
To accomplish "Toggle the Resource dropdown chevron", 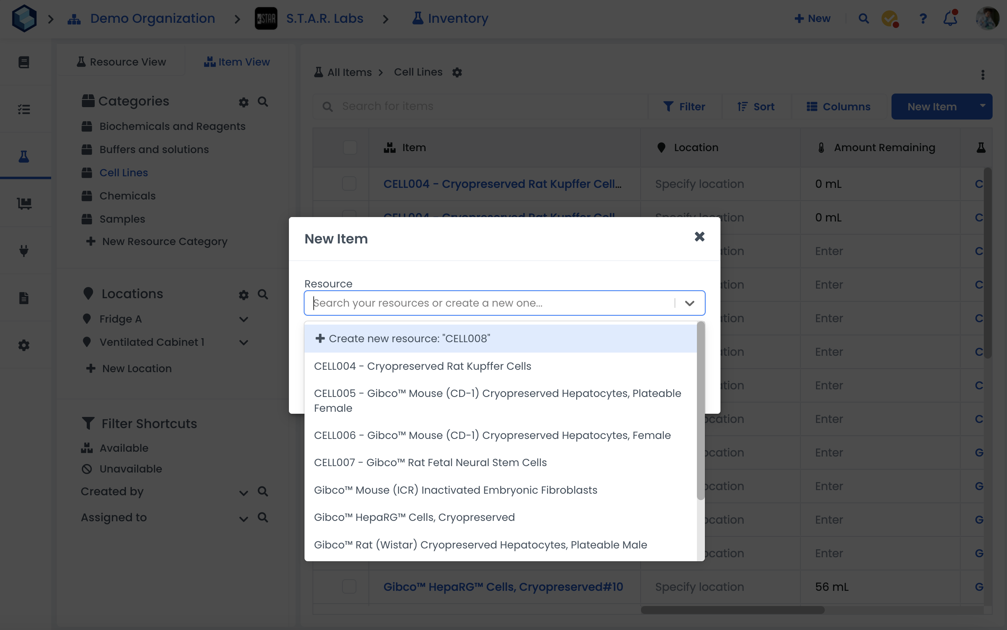I will point(689,303).
